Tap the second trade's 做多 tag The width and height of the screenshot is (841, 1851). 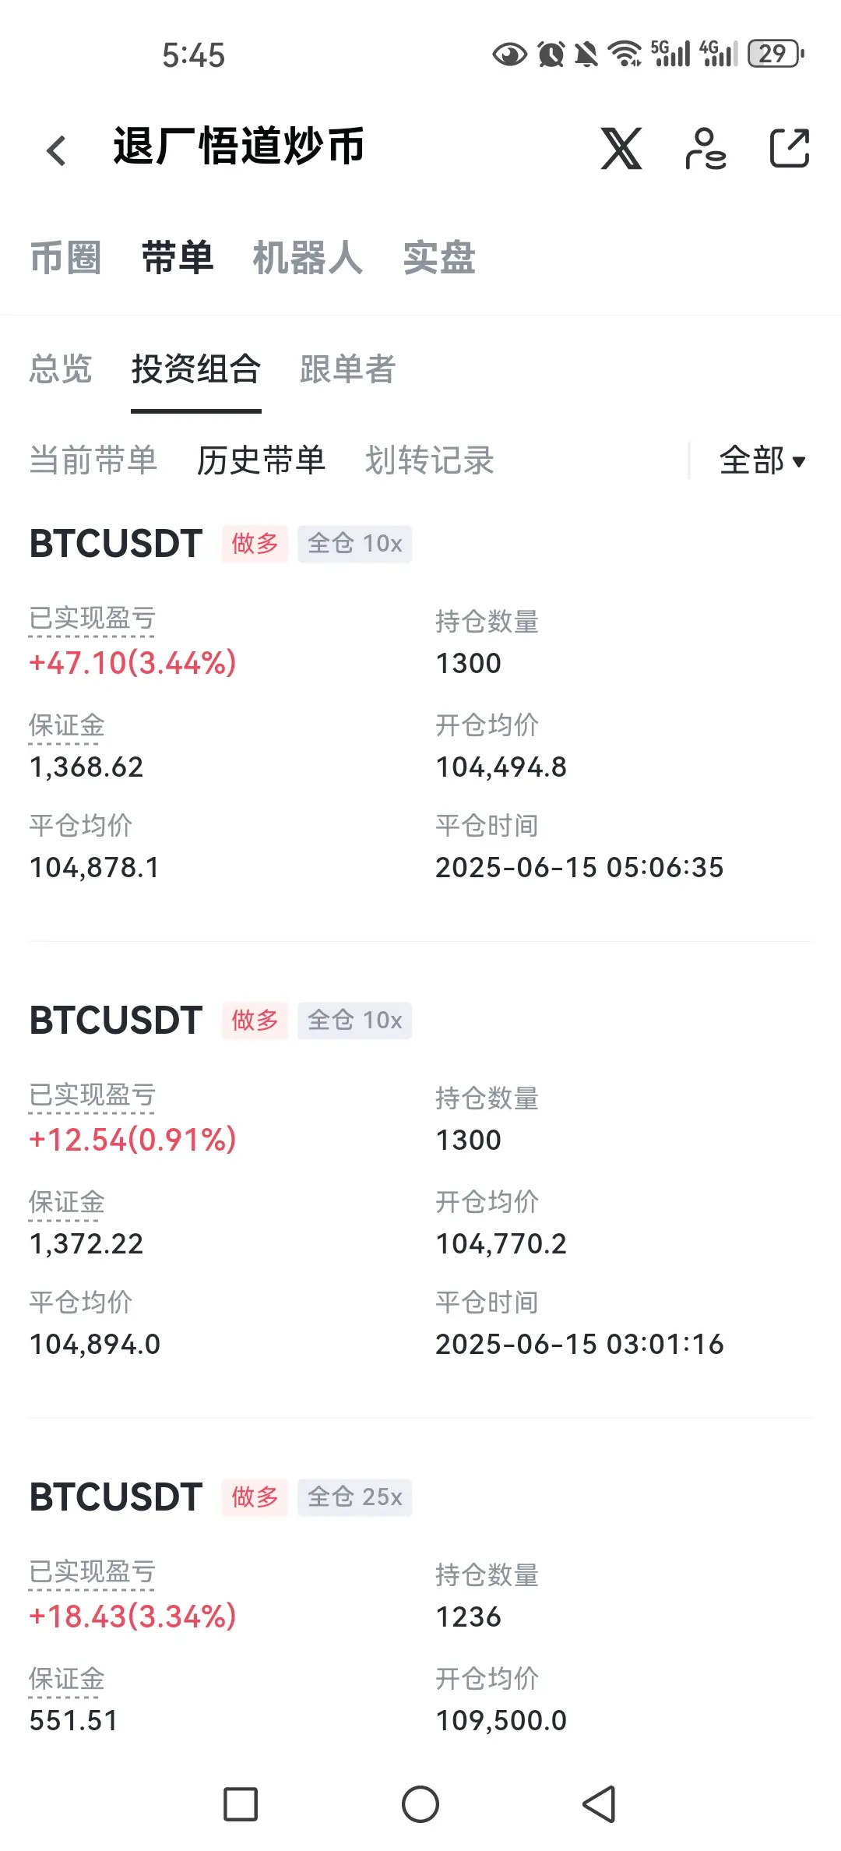[255, 1021]
